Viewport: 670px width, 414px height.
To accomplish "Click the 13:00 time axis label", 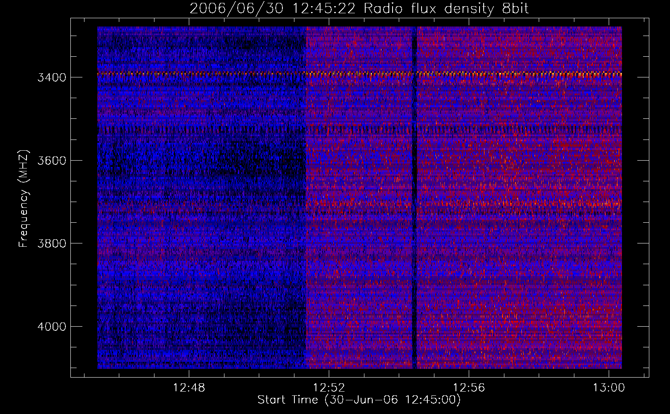I will pyautogui.click(x=609, y=388).
